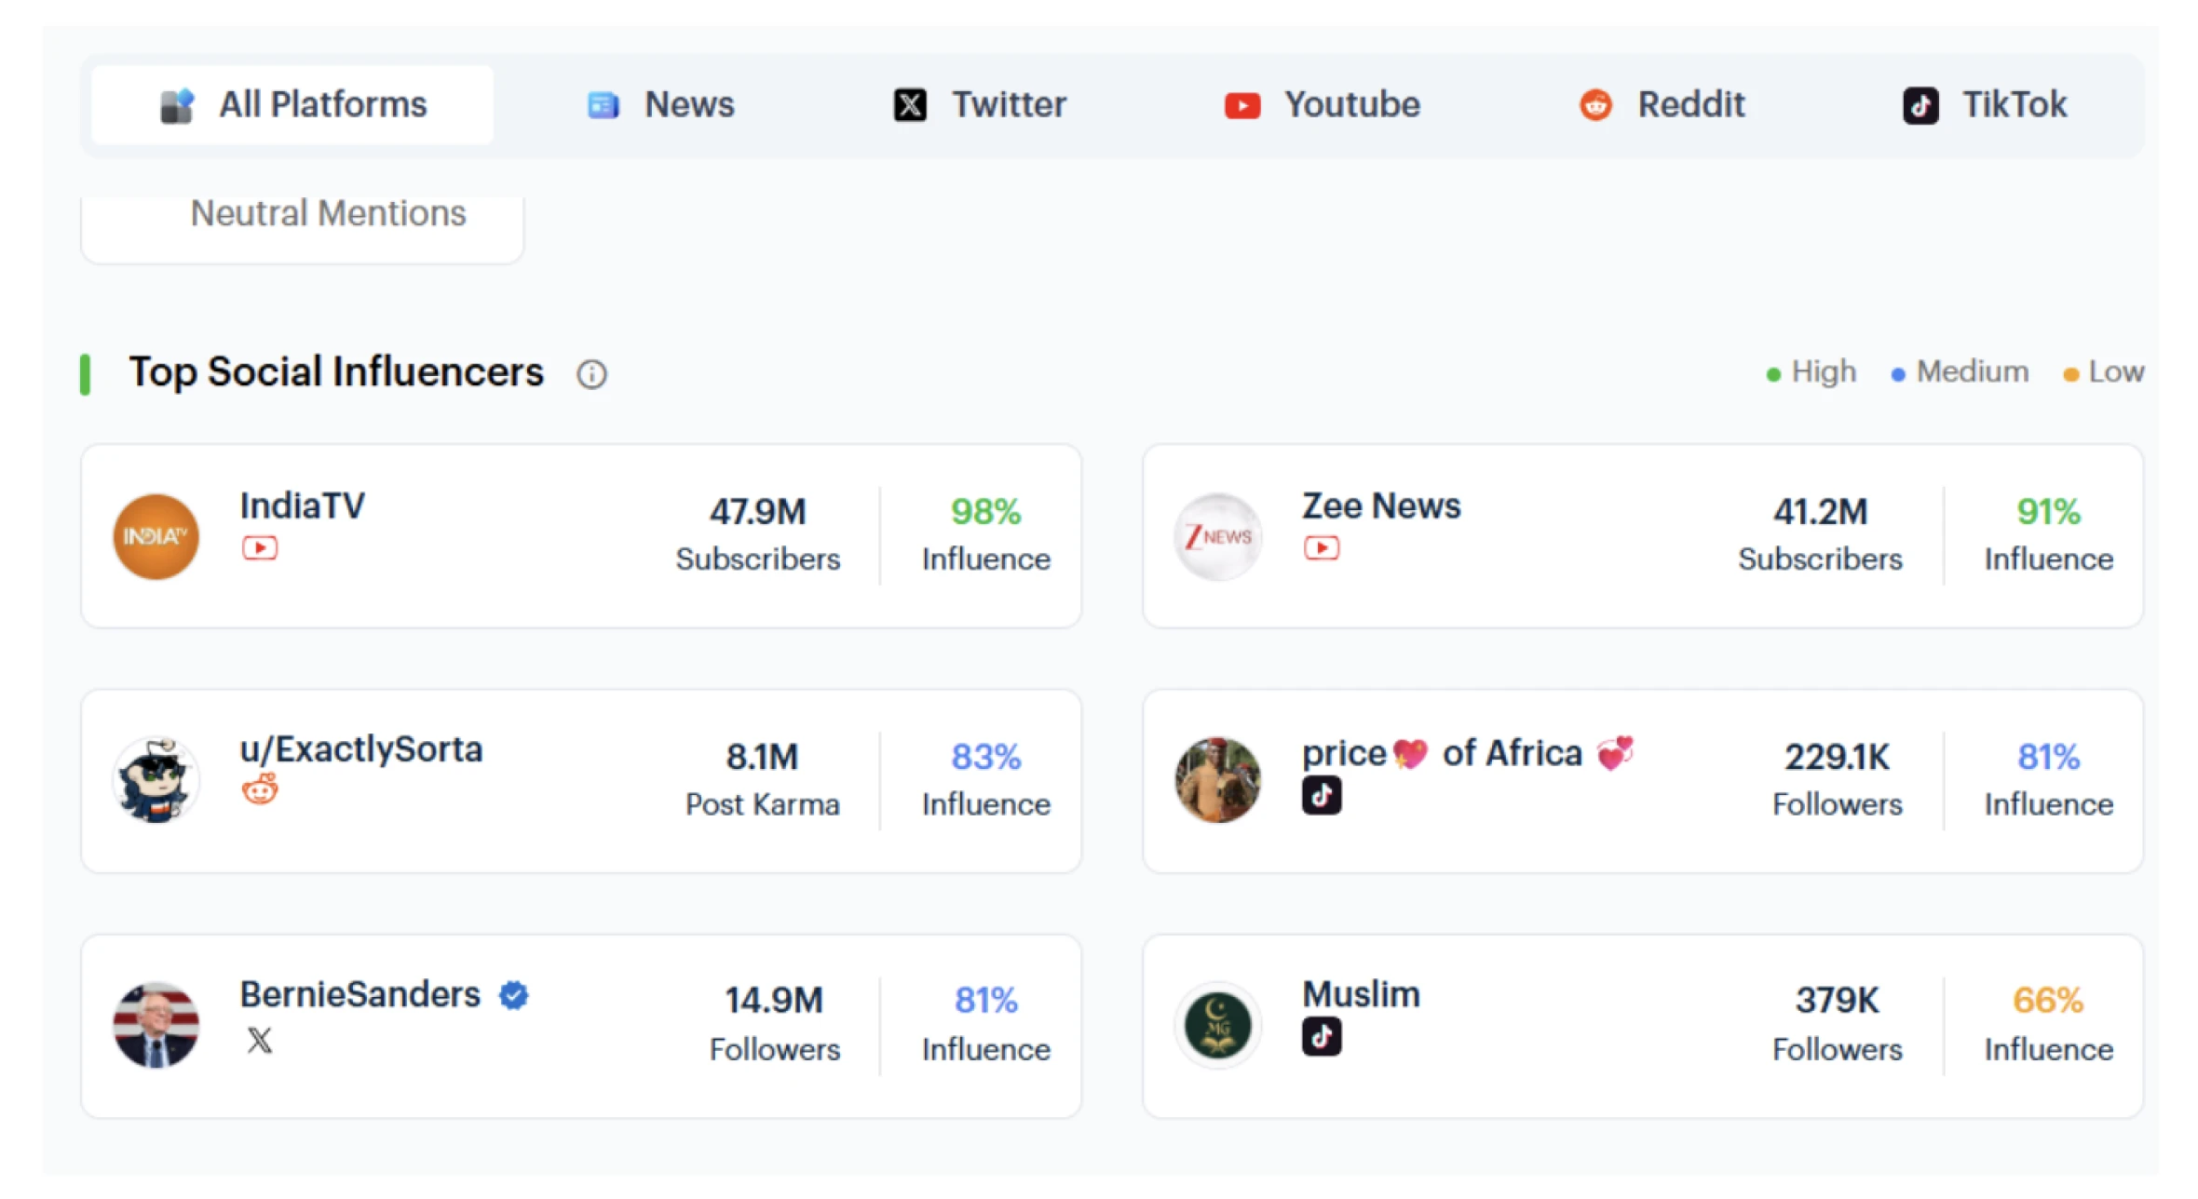Switch to the All Platforms tab
Screen dimensions: 2198x1199
[292, 105]
